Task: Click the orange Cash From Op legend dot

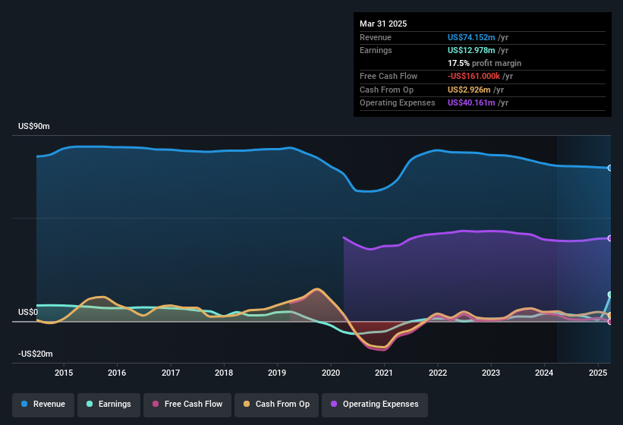Action: [x=247, y=404]
